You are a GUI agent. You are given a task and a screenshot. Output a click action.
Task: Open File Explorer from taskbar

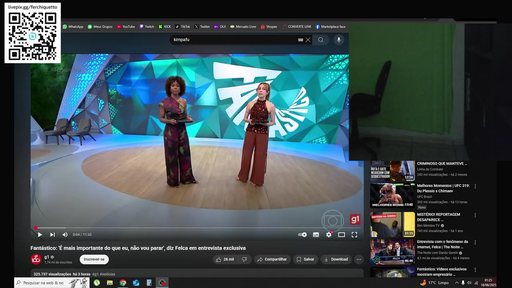pyautogui.click(x=110, y=283)
